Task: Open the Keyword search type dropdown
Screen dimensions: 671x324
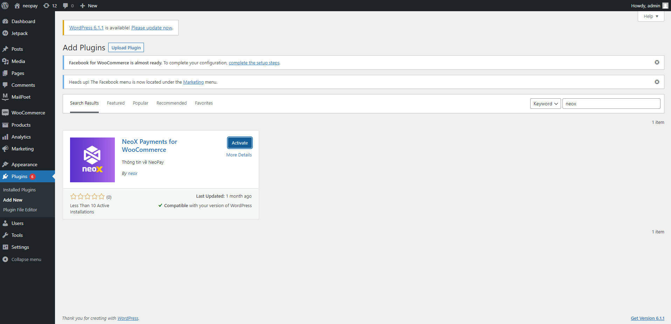Action: (x=546, y=104)
